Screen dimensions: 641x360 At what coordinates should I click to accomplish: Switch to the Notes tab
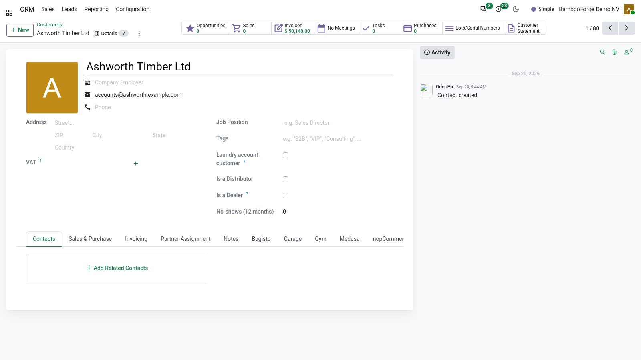pos(231,239)
